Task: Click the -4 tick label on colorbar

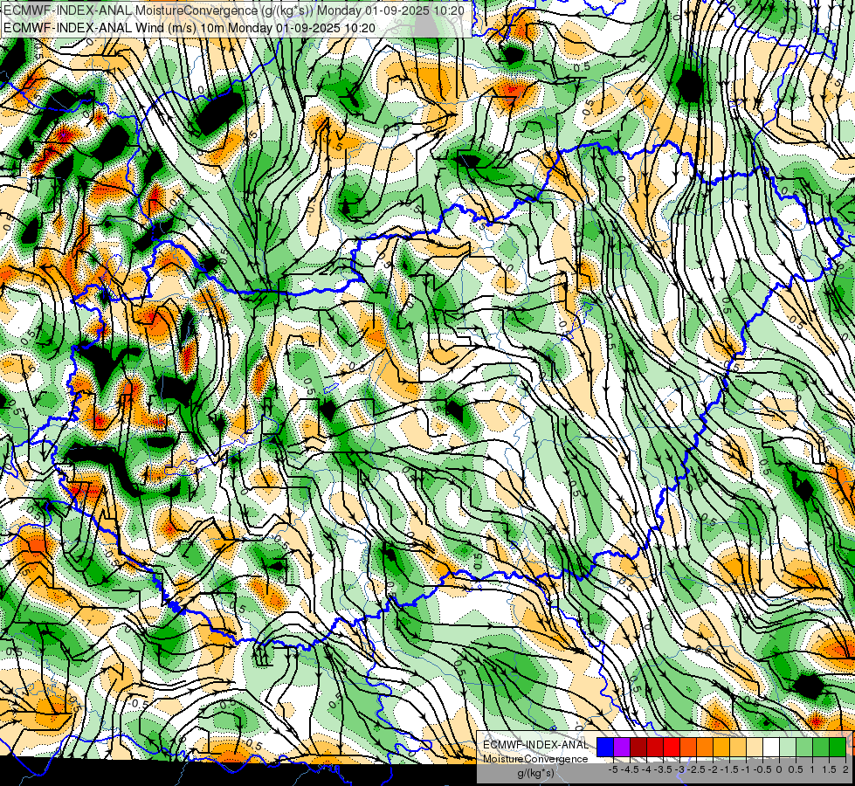Action: click(646, 769)
